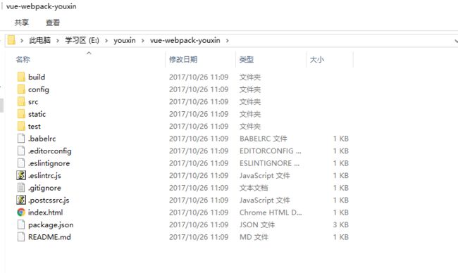Sort files by 修改日期 column header
Viewport: 458px width, 273px height.
[x=183, y=60]
